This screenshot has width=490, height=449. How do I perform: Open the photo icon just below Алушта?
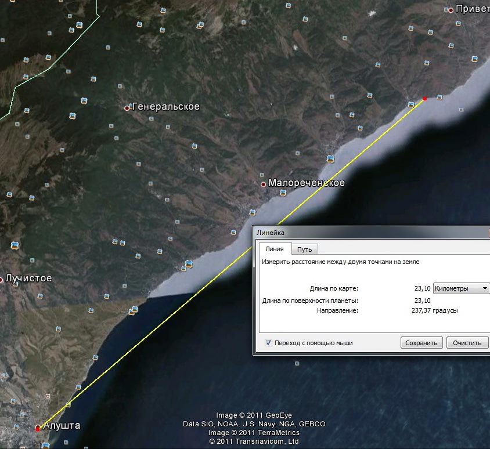pyautogui.click(x=45, y=444)
